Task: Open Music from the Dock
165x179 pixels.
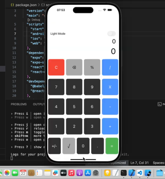Action: (x=72, y=173)
